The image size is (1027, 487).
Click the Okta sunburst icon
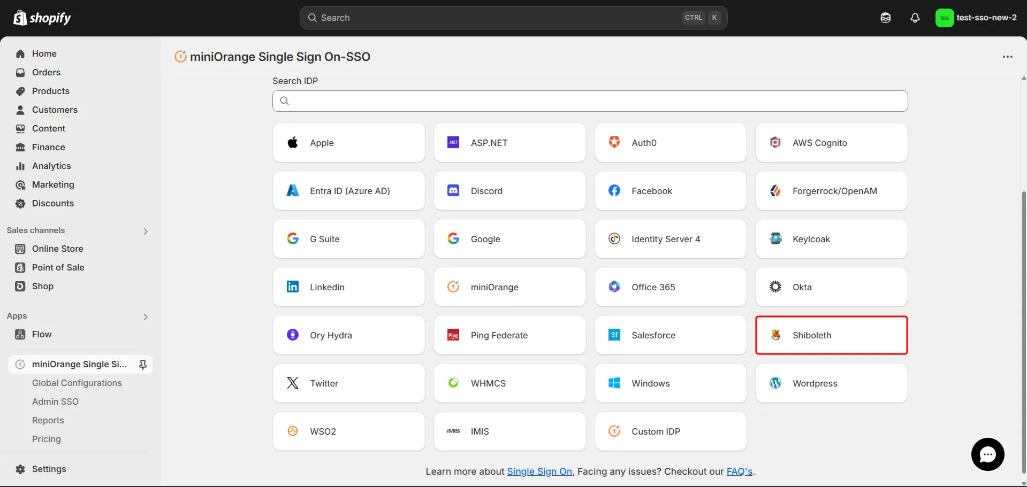(x=775, y=287)
